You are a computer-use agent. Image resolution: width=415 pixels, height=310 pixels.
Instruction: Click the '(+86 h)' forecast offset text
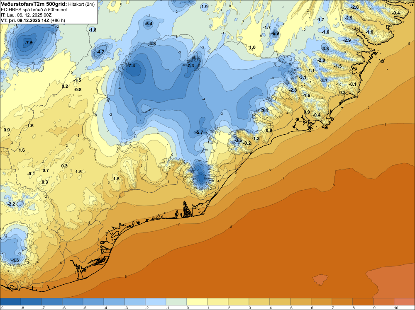(x=58, y=20)
